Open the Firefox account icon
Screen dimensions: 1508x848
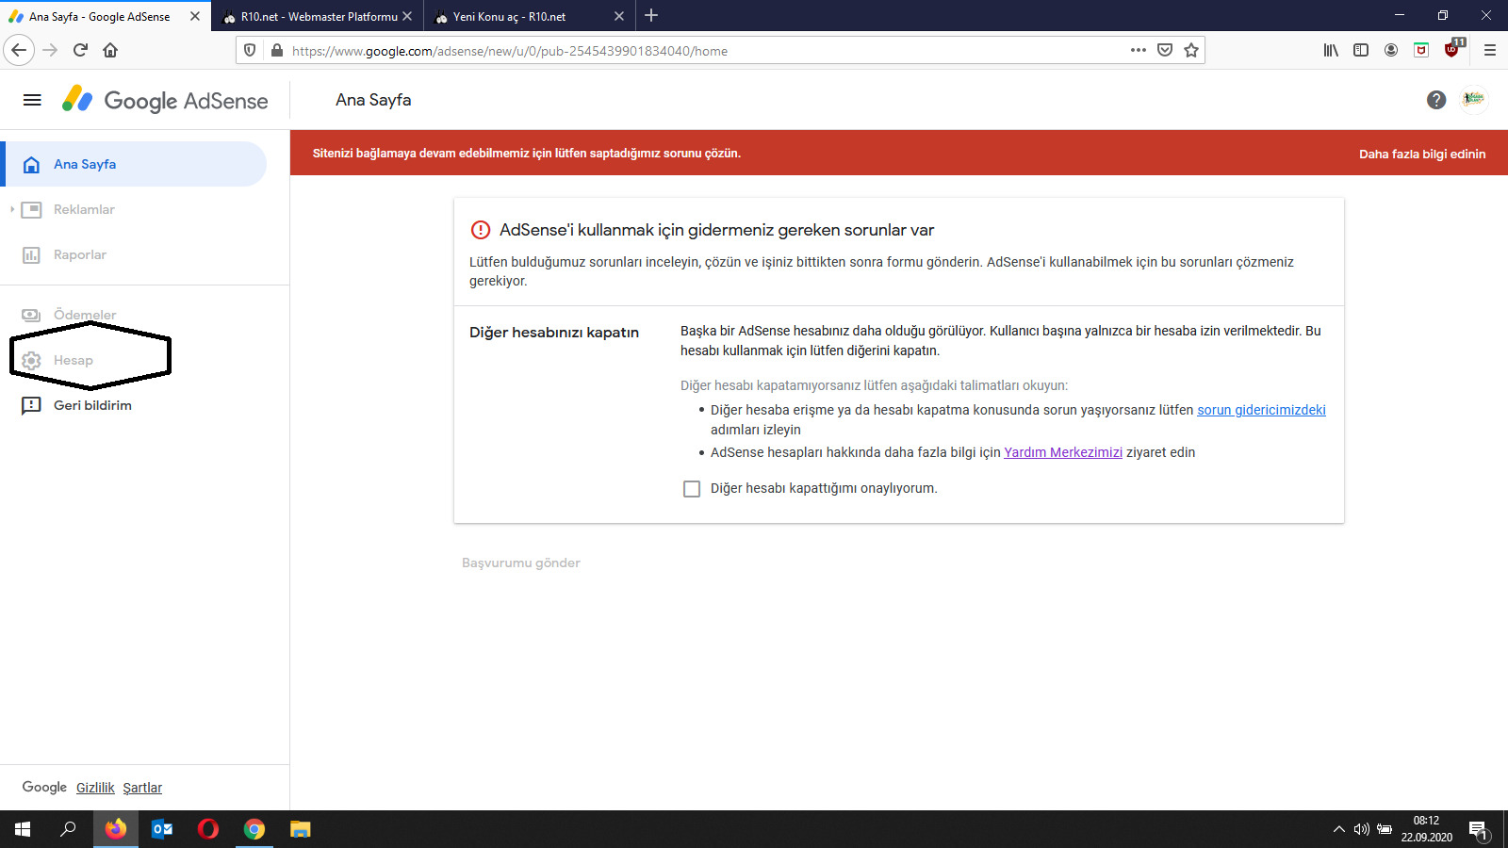pos(1391,50)
